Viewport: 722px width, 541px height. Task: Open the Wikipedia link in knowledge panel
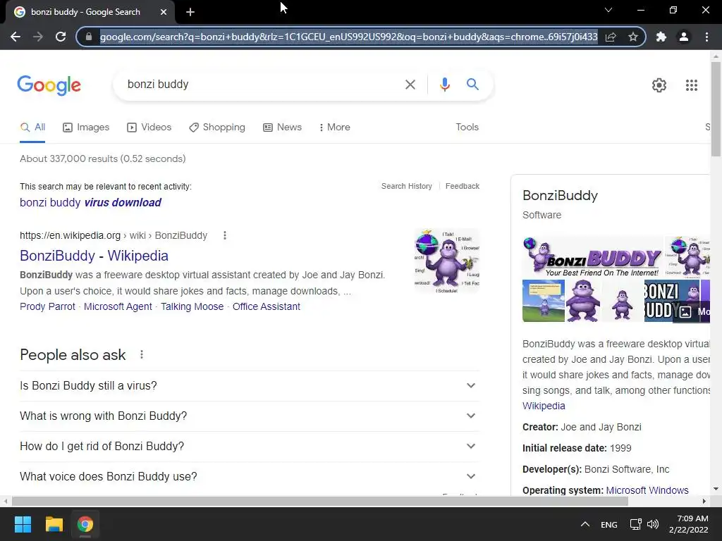tap(544, 406)
